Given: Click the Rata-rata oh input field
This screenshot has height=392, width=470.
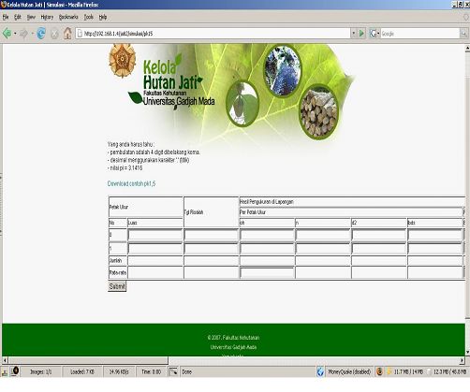Looking at the screenshot, I should [267, 273].
